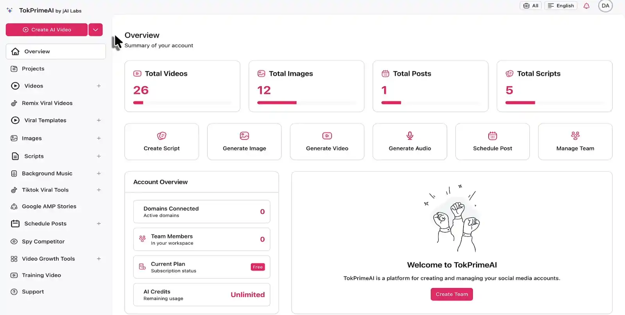Click the Total Posts calendar icon
Viewport: 625px width, 315px height.
click(x=385, y=73)
